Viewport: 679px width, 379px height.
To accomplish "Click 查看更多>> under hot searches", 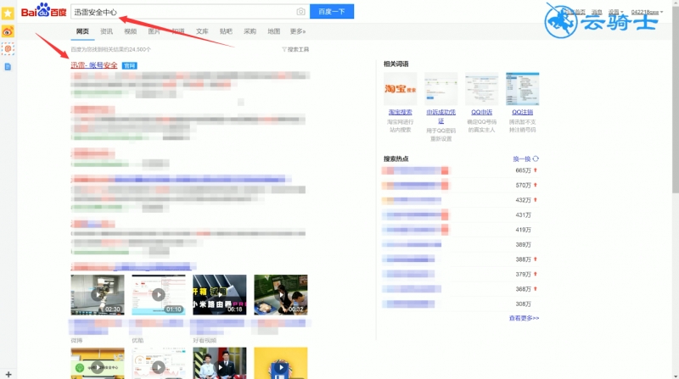I will point(524,318).
